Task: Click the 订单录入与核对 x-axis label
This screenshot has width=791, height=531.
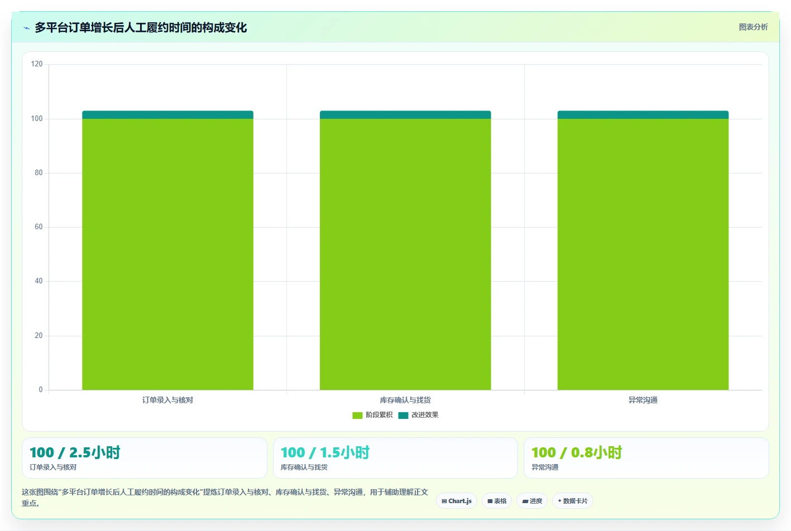Action: coord(167,400)
